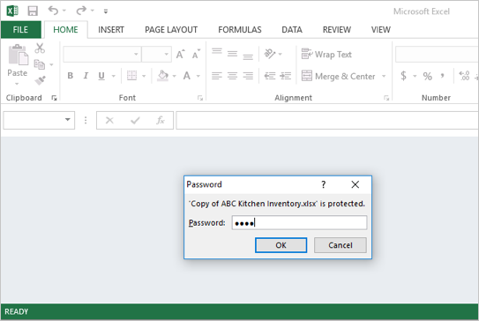Open the Clipboard pane launcher
This screenshot has height=321, width=479.
54,98
